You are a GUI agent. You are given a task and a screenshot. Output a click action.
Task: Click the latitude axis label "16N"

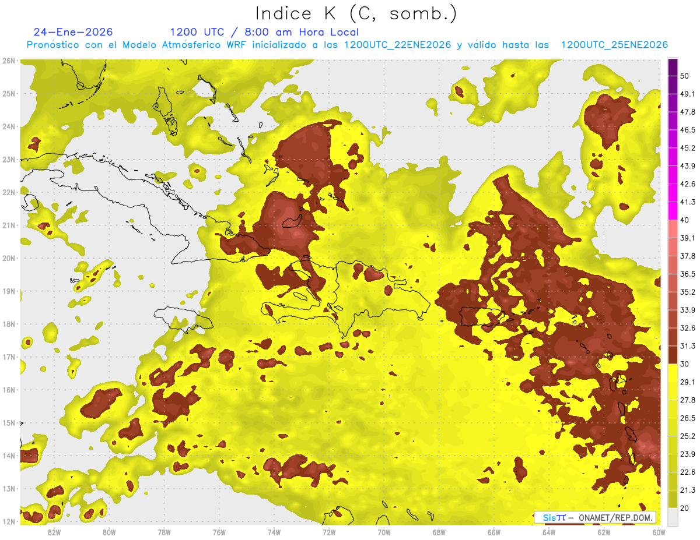pos(9,390)
